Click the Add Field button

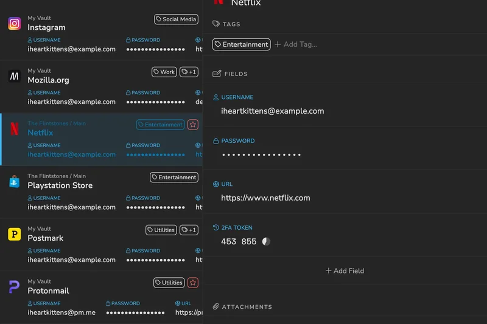coord(345,271)
